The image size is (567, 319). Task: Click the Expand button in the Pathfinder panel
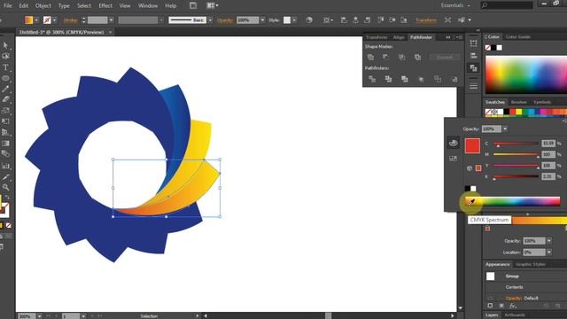coord(445,57)
